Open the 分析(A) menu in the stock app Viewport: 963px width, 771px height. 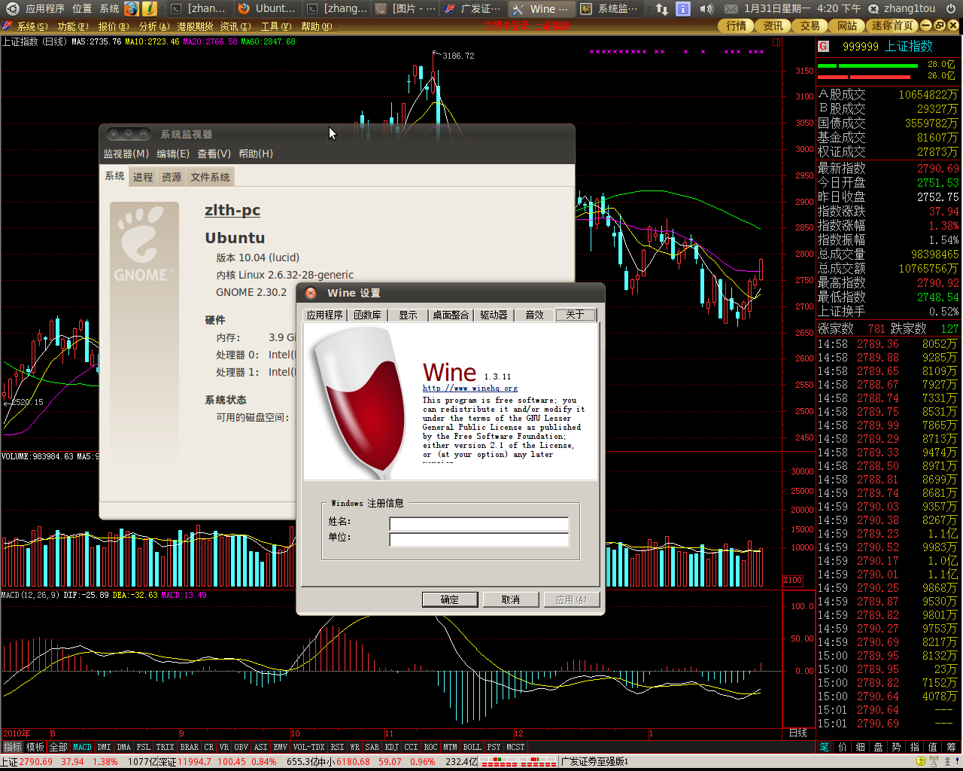[154, 26]
